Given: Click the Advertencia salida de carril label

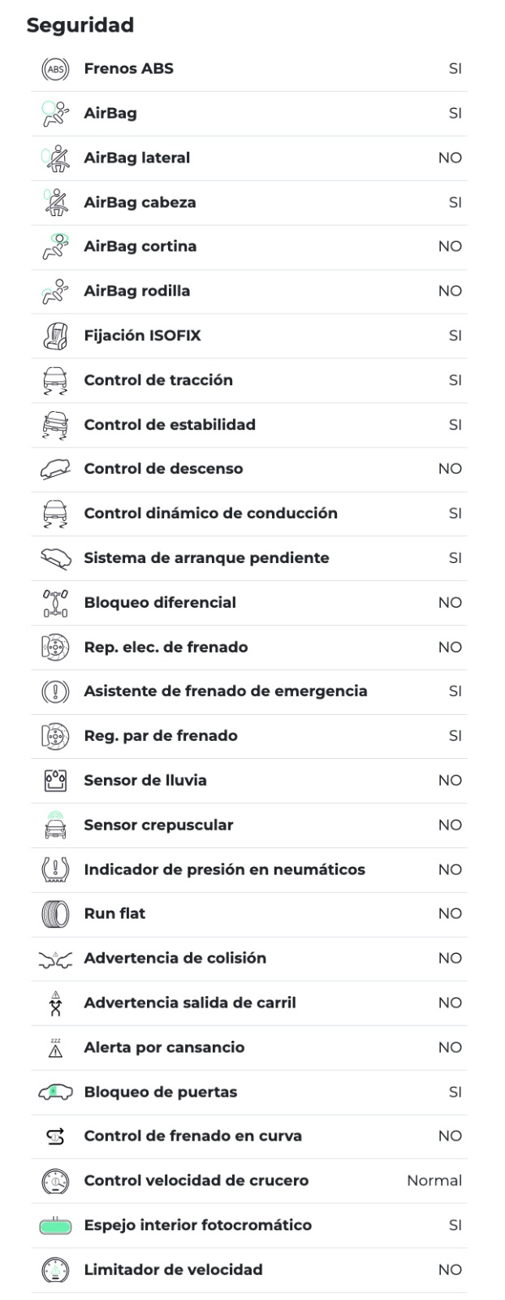Looking at the screenshot, I should click(190, 1003).
